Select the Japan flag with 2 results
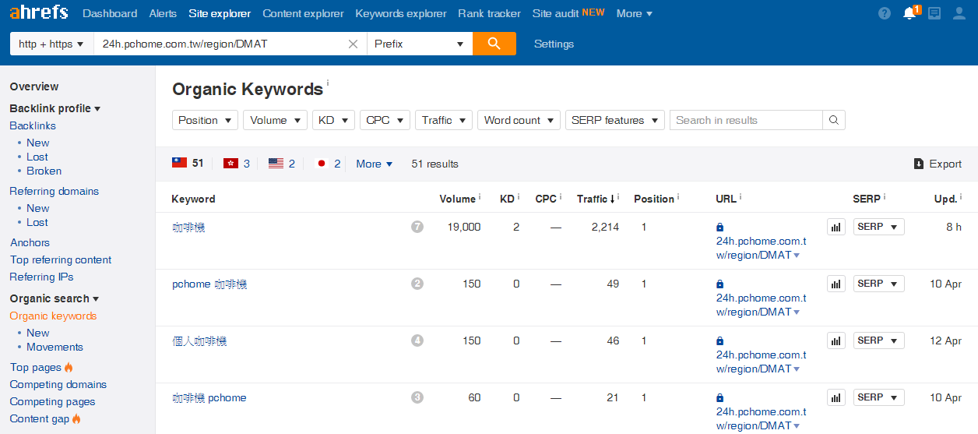Image resolution: width=978 pixels, height=434 pixels. point(328,164)
